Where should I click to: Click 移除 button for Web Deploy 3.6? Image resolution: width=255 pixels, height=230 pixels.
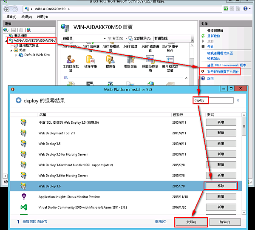(x=221, y=186)
